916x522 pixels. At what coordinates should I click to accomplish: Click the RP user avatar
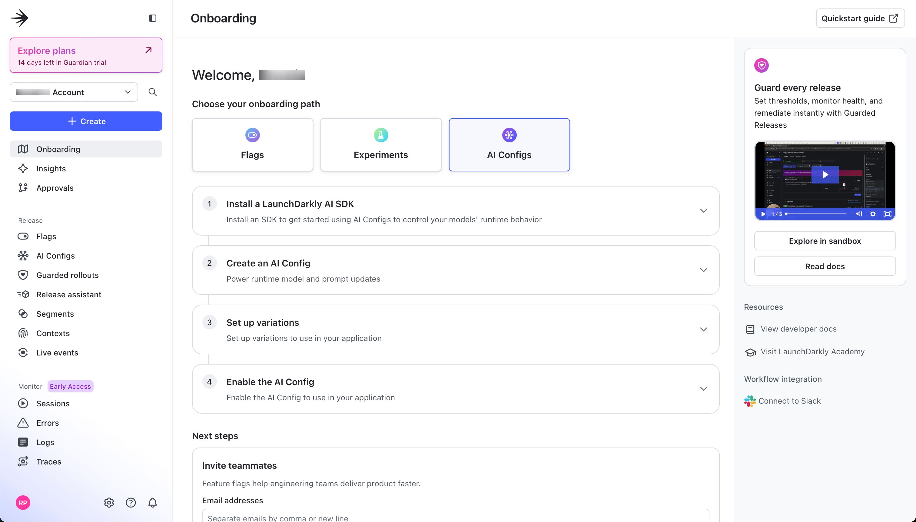click(23, 503)
